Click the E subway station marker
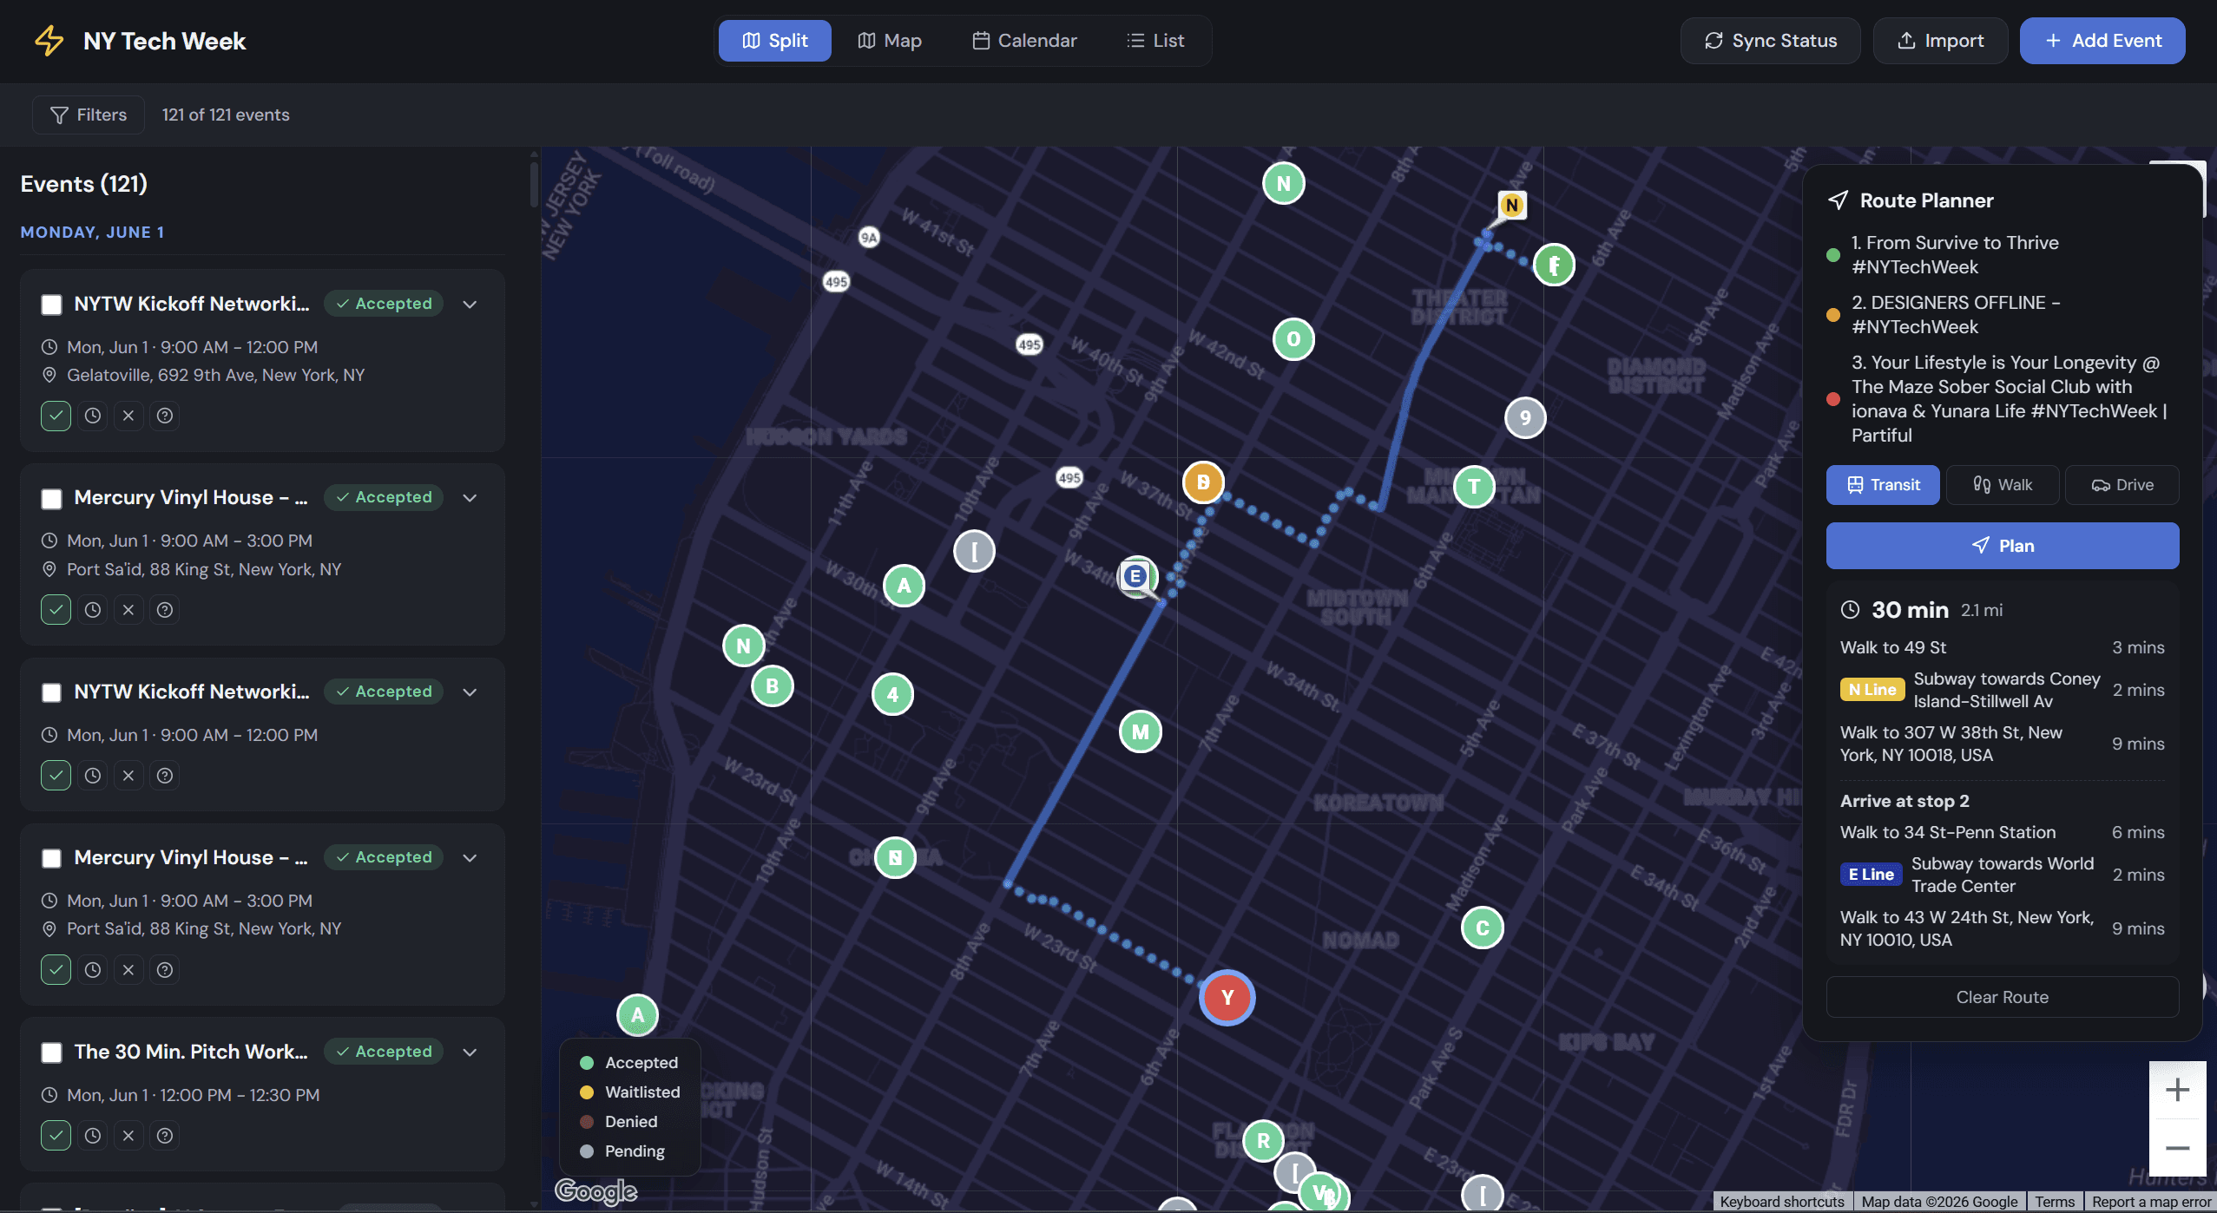 pos(1135,576)
